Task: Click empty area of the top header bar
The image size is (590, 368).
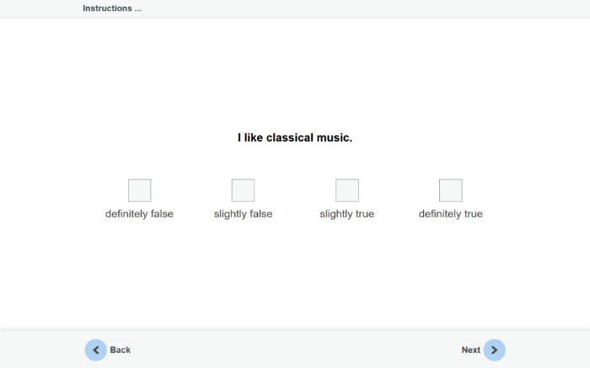Action: point(379,8)
